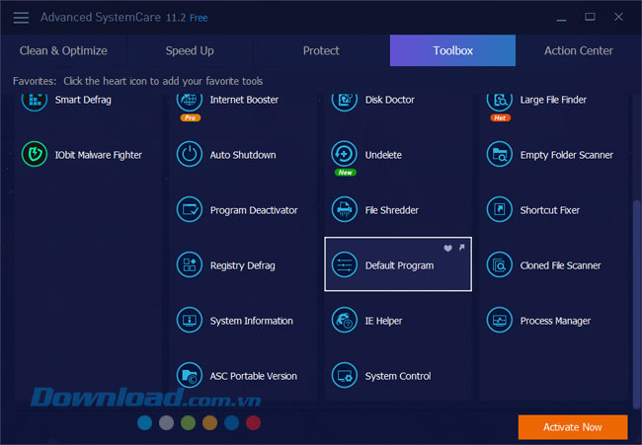Open the Internet Booster icon
The height and width of the screenshot is (445, 642).
click(x=190, y=102)
